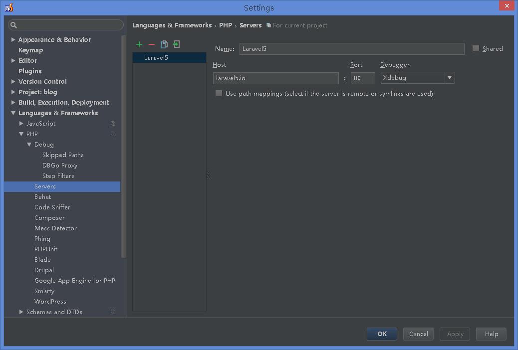Click the import server configuration icon
Viewport: 518px width, 350px height.
tap(176, 44)
